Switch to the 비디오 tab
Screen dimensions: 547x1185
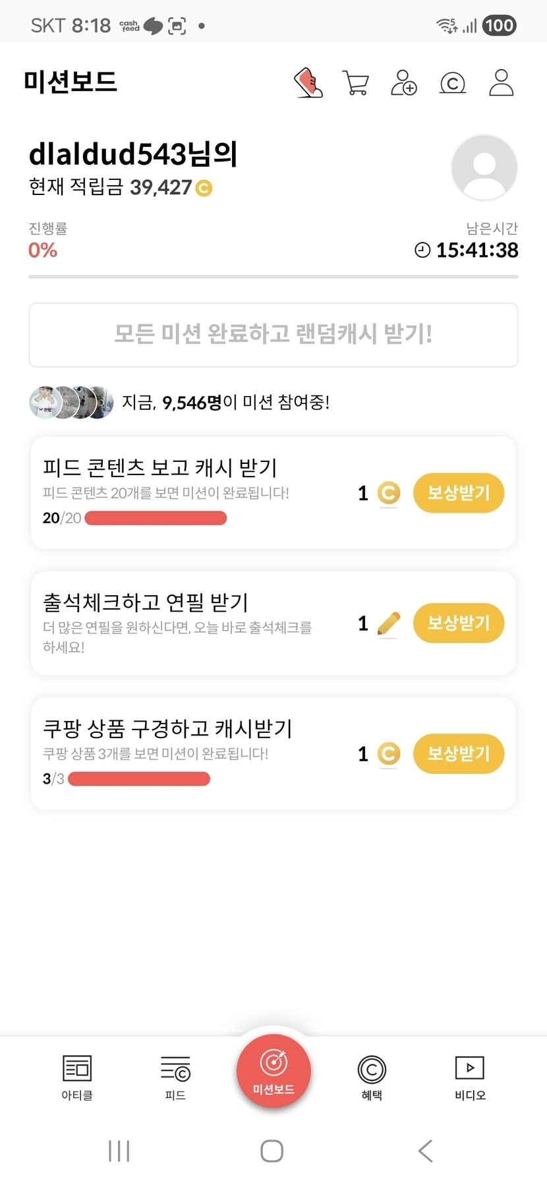point(470,1077)
